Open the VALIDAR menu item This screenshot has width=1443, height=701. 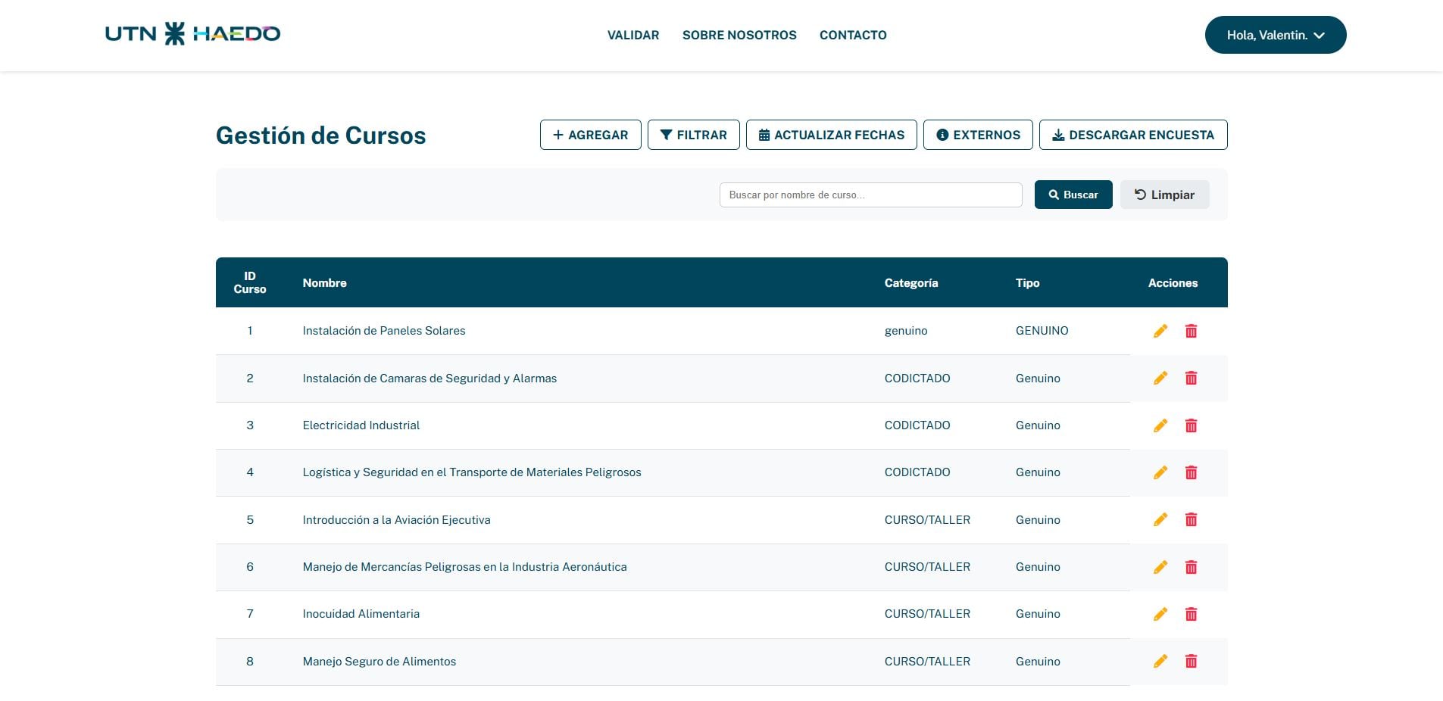(632, 35)
